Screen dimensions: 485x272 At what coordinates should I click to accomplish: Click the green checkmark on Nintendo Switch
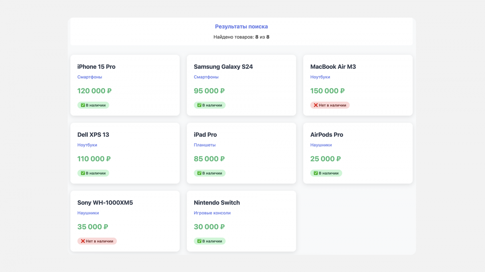[199, 241]
